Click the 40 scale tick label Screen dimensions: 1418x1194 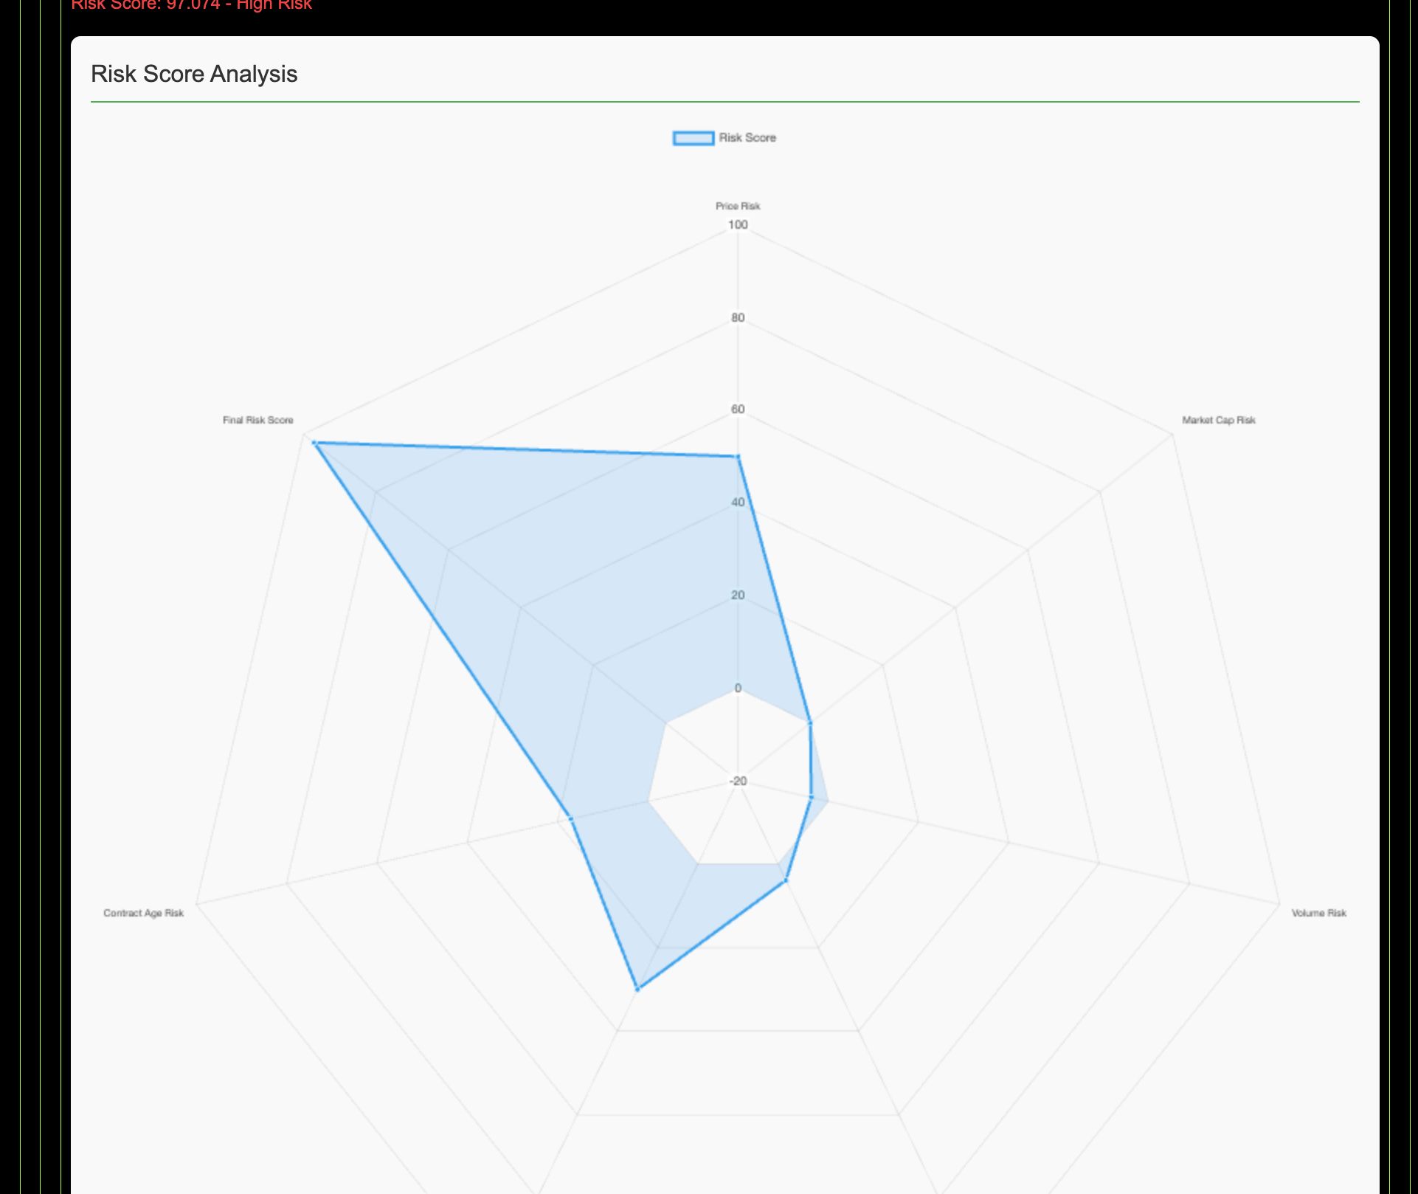tap(738, 503)
